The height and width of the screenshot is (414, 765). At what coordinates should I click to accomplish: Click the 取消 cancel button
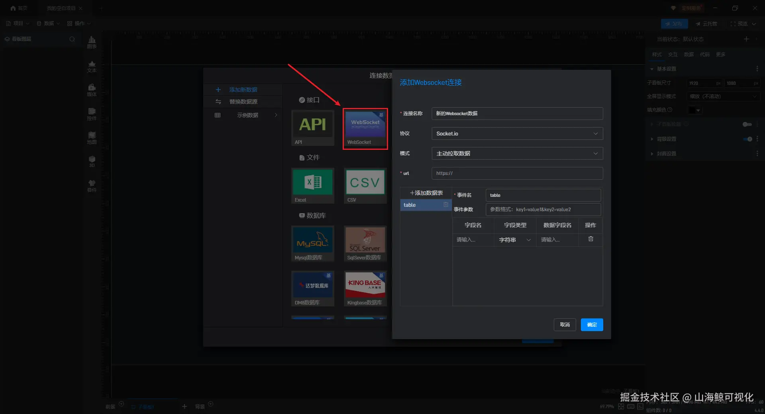click(x=565, y=325)
